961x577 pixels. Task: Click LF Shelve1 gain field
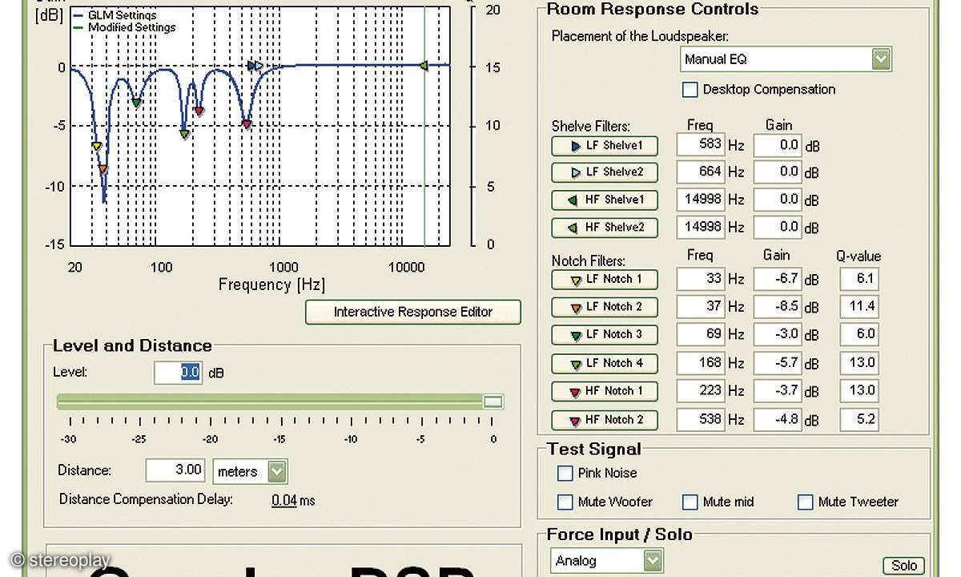tap(778, 145)
